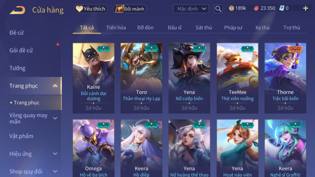315x177 pixels.
Task: Open the search magnifier icon
Action: point(218,9)
